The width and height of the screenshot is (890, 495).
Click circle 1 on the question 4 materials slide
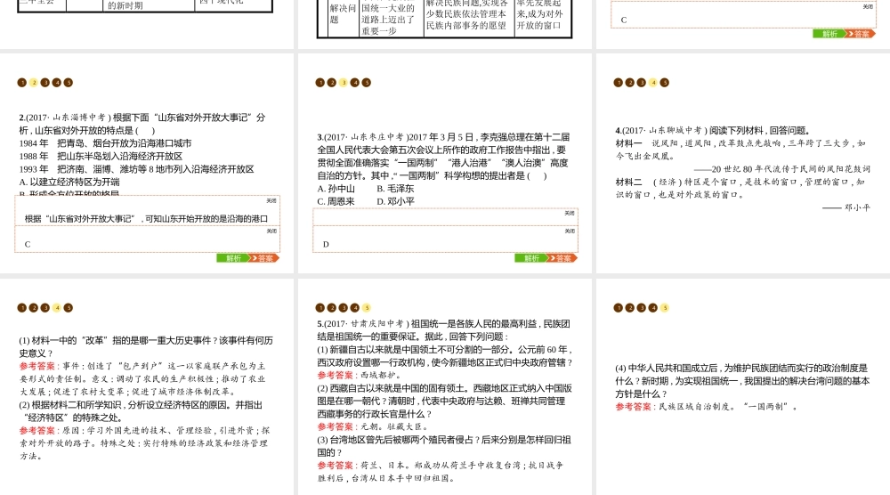coord(619,83)
